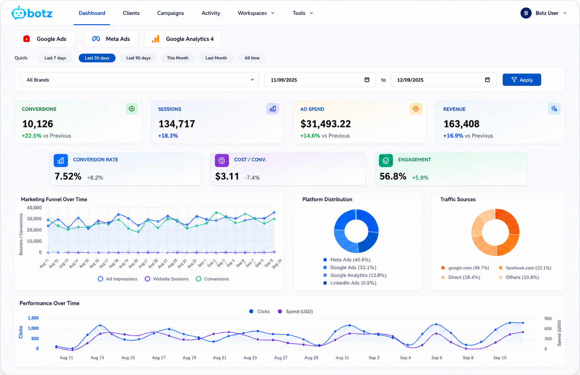Click the Conversion Rate blue chart icon
Screen dimensions: 580x375
(x=61, y=161)
